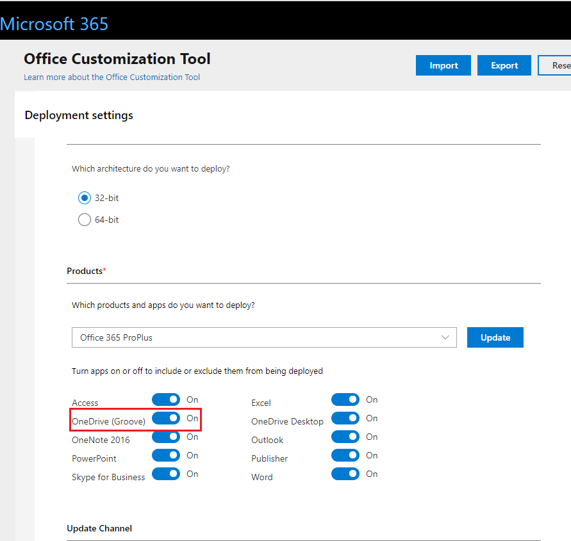Click the 'Which architecture do you want to deploy?' text

coord(151,169)
